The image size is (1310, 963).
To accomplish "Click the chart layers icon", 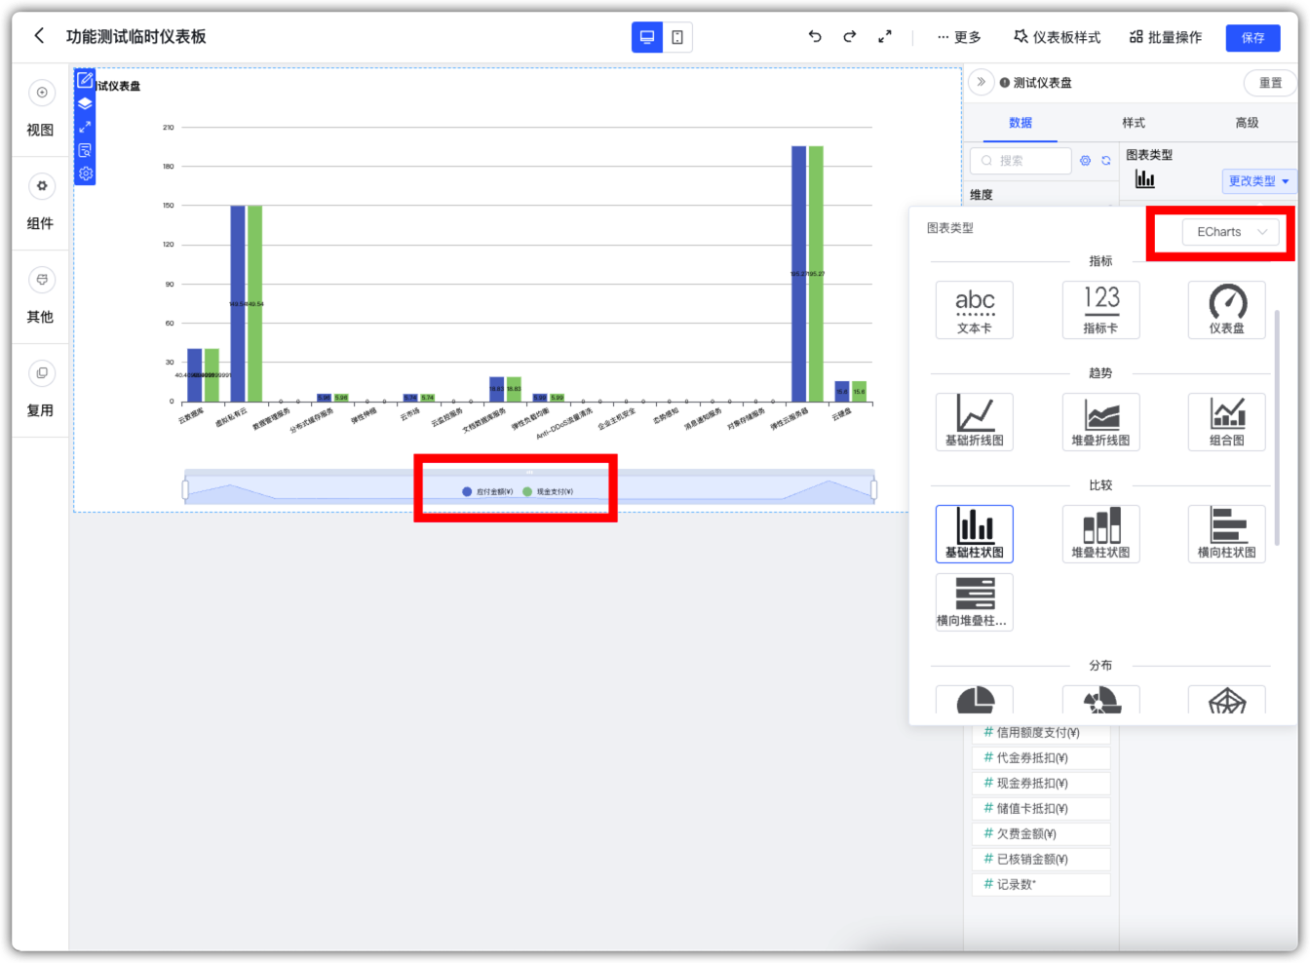I will 86,103.
